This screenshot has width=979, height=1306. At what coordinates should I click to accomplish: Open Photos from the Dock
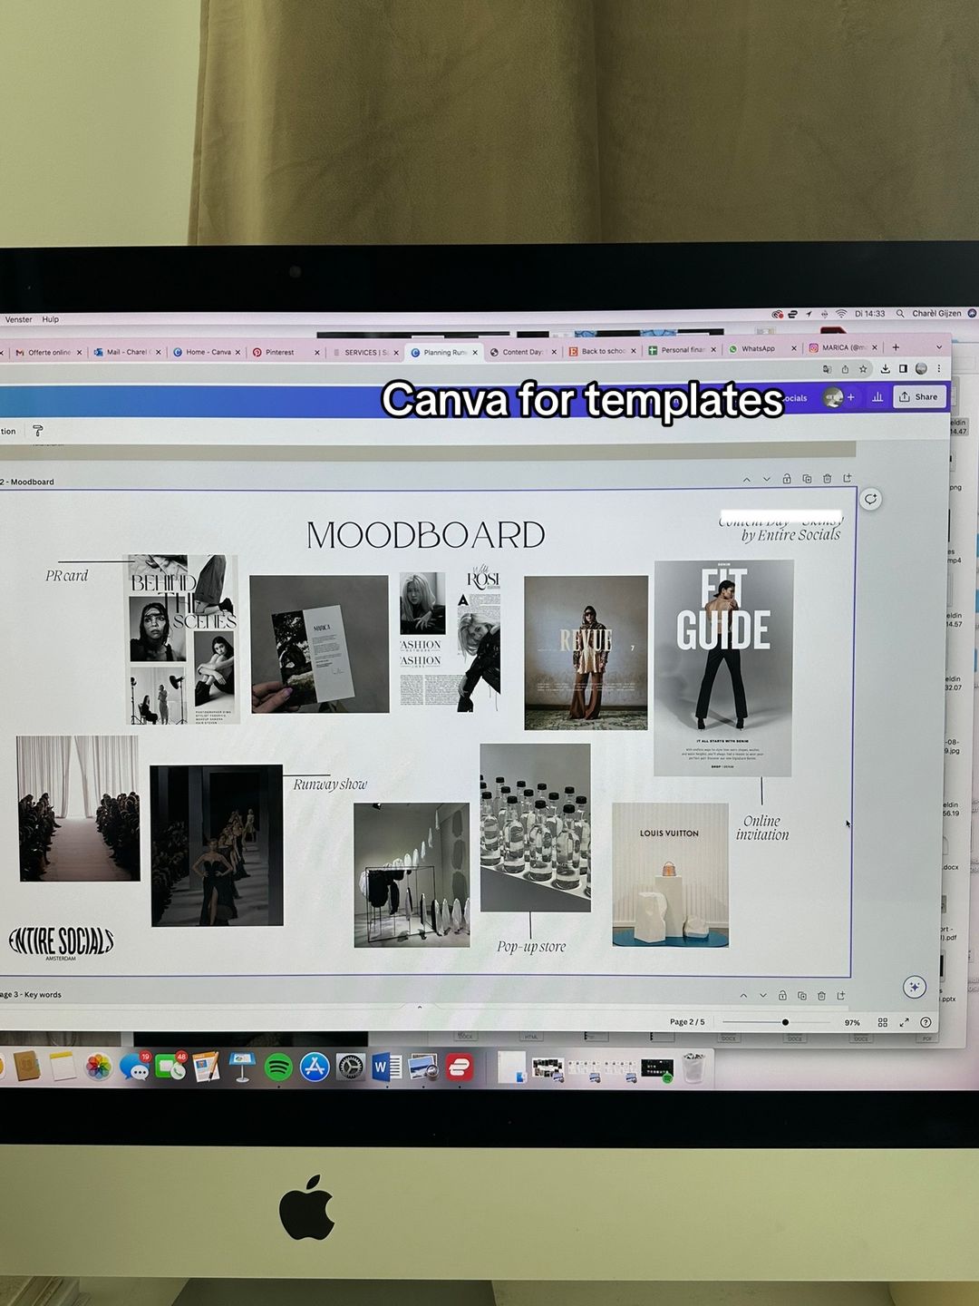click(99, 1067)
